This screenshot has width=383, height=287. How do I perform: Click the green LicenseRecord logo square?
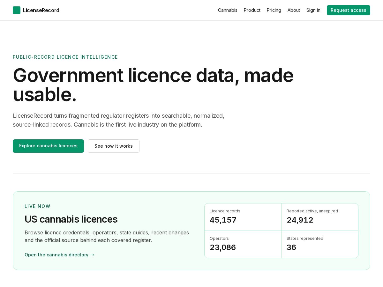17,10
